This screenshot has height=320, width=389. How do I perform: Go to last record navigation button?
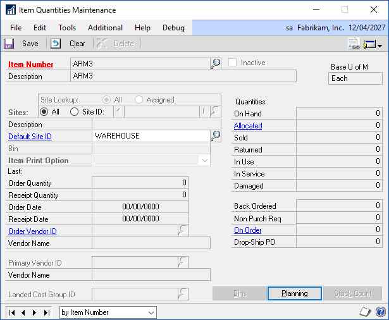(47, 312)
